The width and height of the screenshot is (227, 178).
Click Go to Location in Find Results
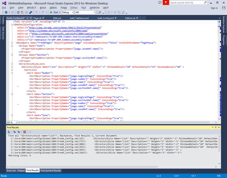point(9,132)
